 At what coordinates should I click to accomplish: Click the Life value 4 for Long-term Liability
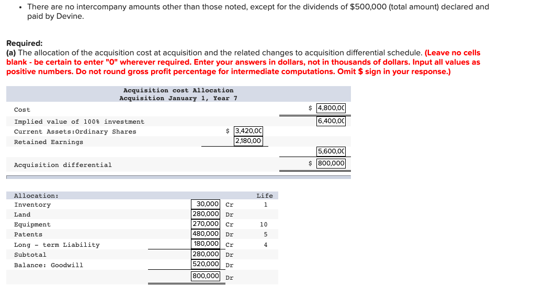coord(266,245)
